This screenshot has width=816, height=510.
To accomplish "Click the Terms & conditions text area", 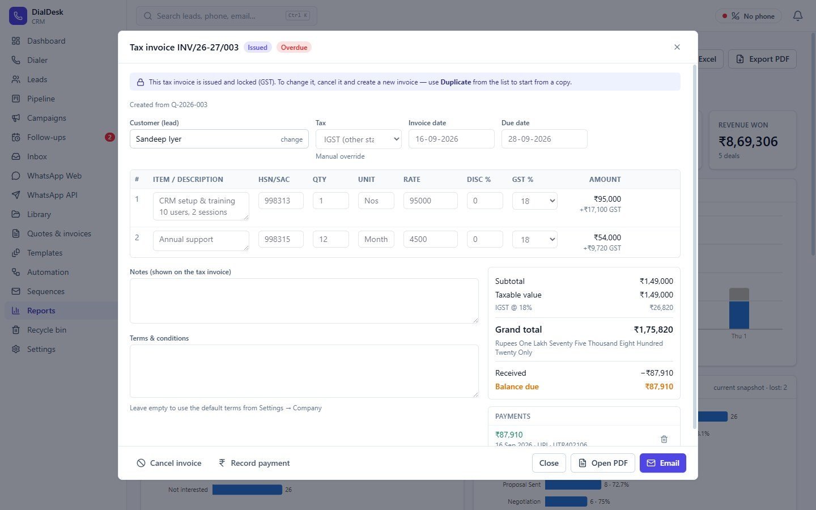I will [304, 371].
